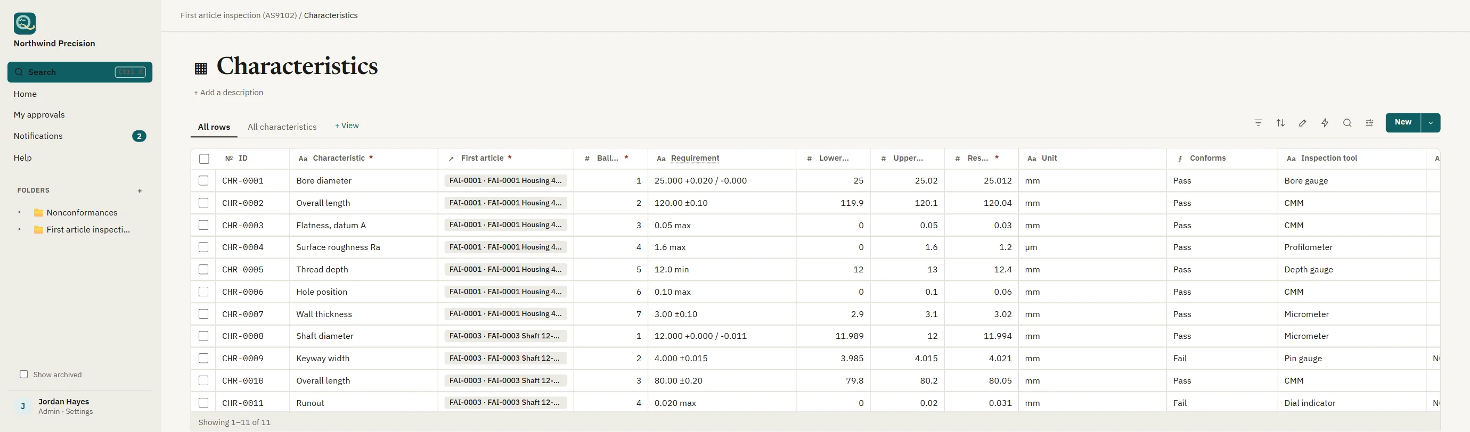Image resolution: width=1470 pixels, height=432 pixels.
Task: Expand the Nonconformances folder arrow
Action: tap(20, 213)
